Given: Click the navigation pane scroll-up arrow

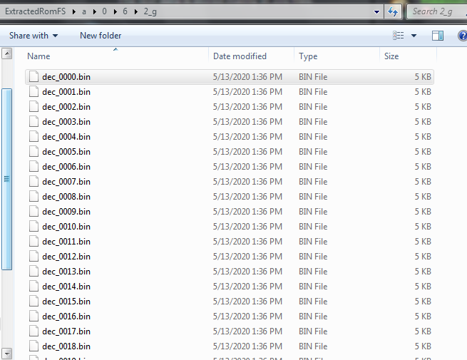Looking at the screenshot, I should pyautogui.click(x=6, y=53).
